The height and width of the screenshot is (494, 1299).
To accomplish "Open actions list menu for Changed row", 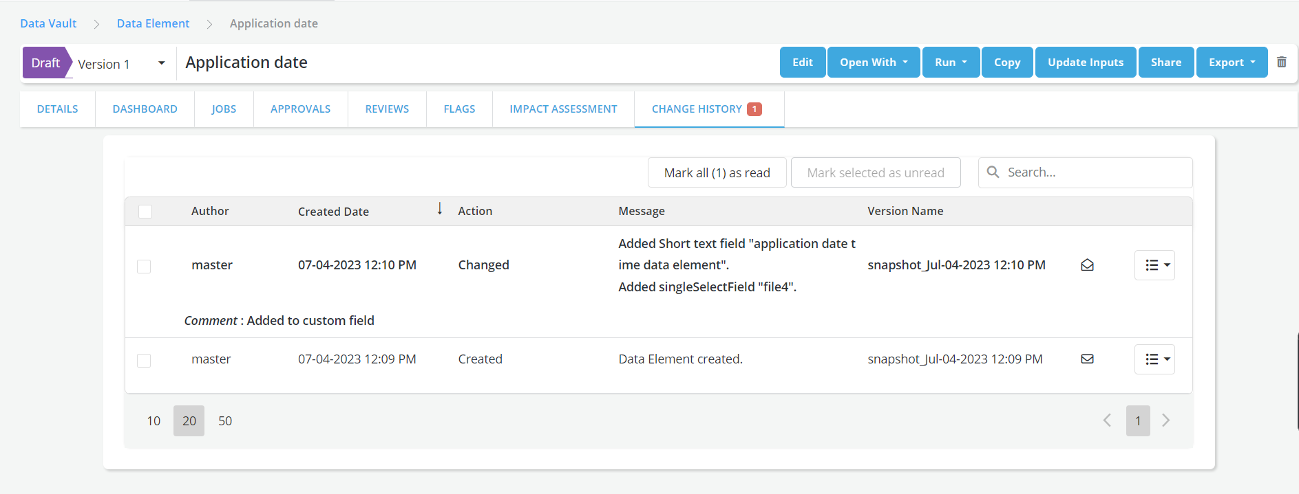I will pyautogui.click(x=1154, y=265).
